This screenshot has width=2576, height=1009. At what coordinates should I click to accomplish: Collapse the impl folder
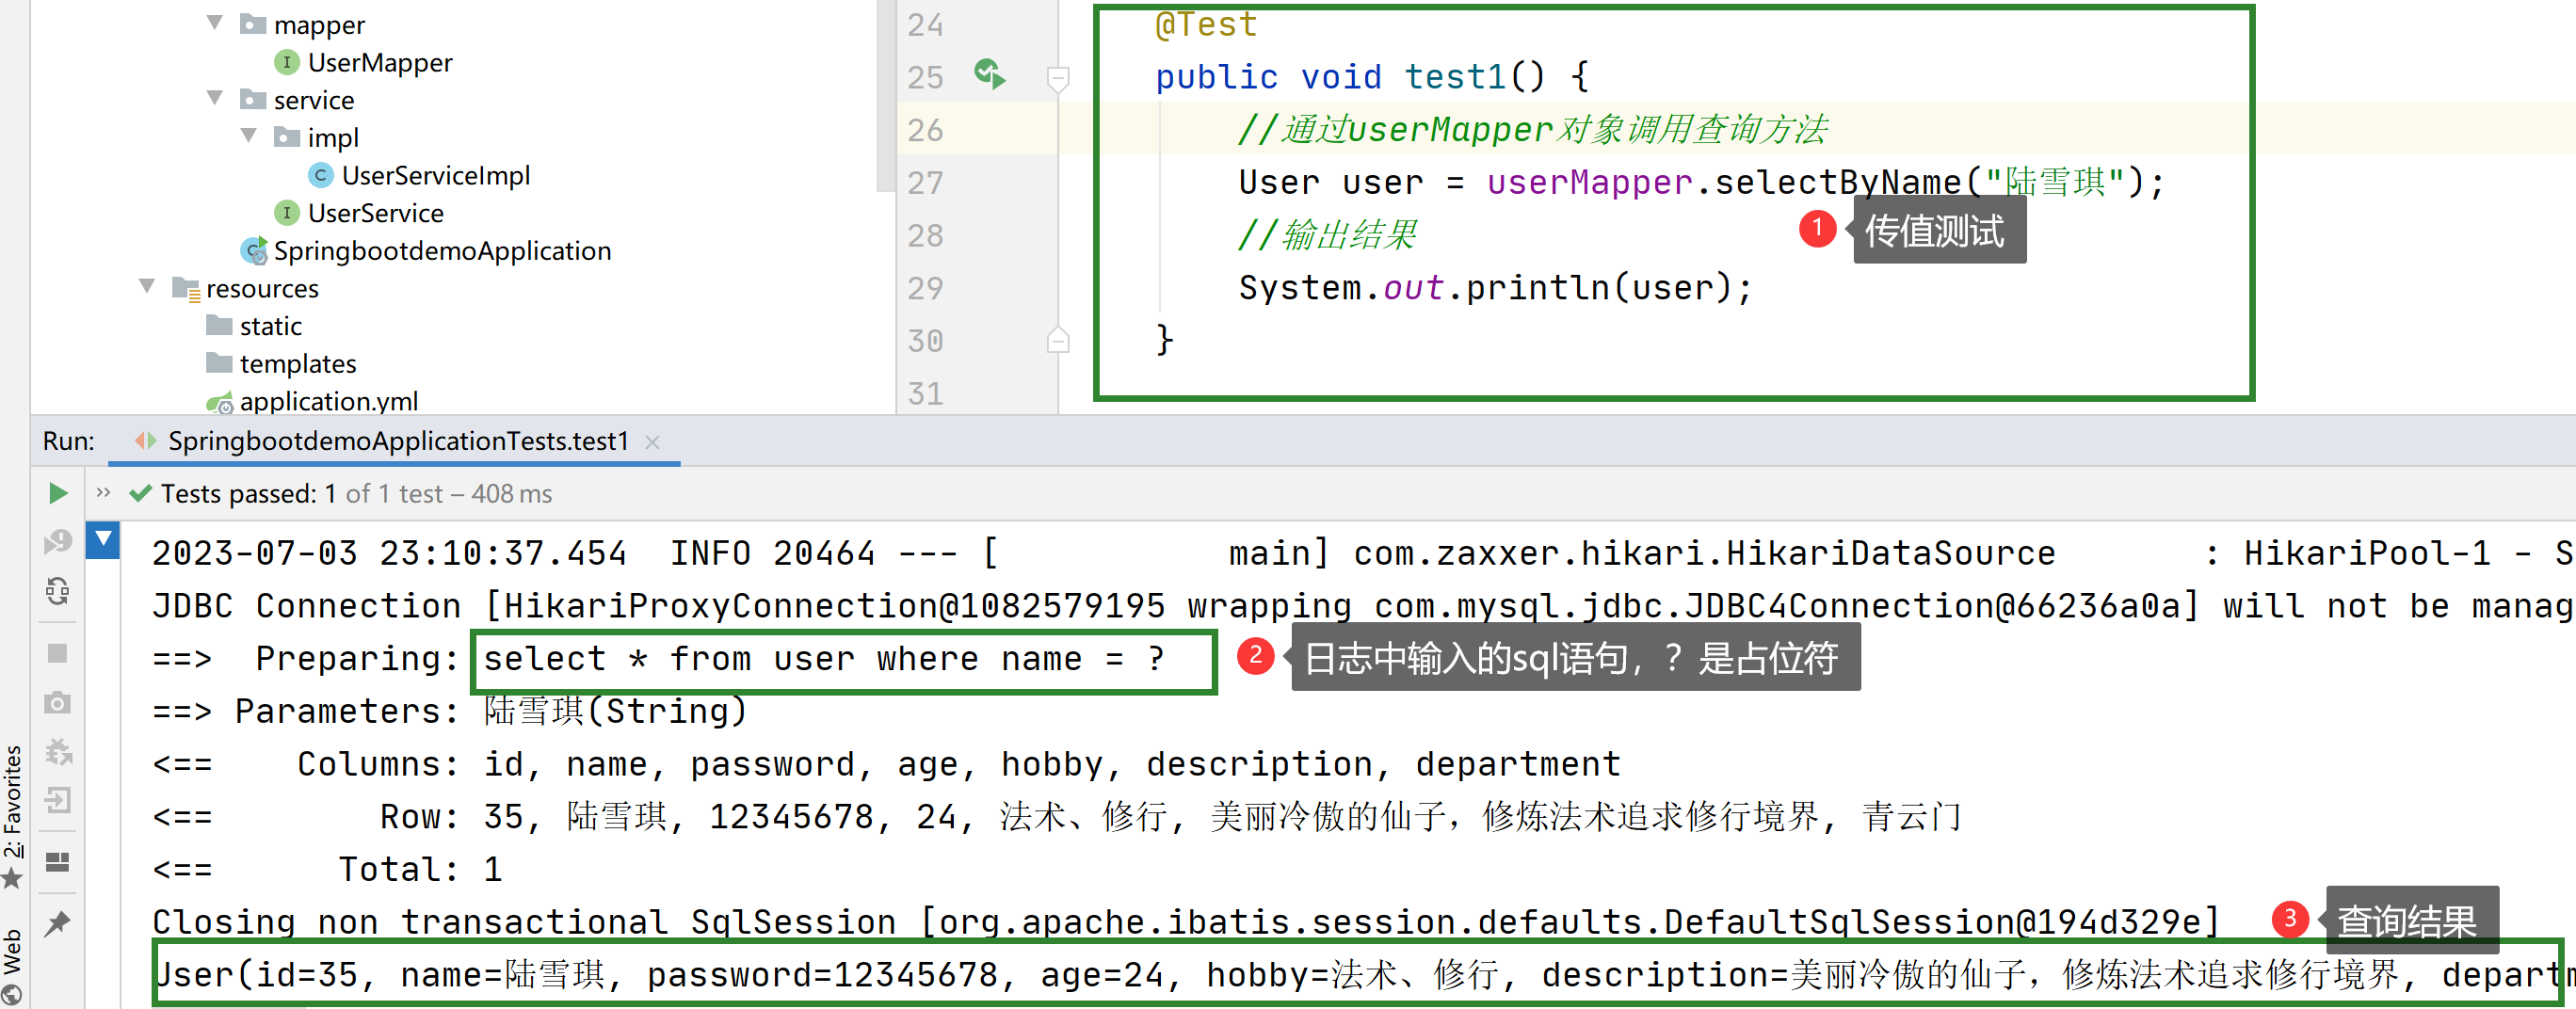pyautogui.click(x=249, y=136)
